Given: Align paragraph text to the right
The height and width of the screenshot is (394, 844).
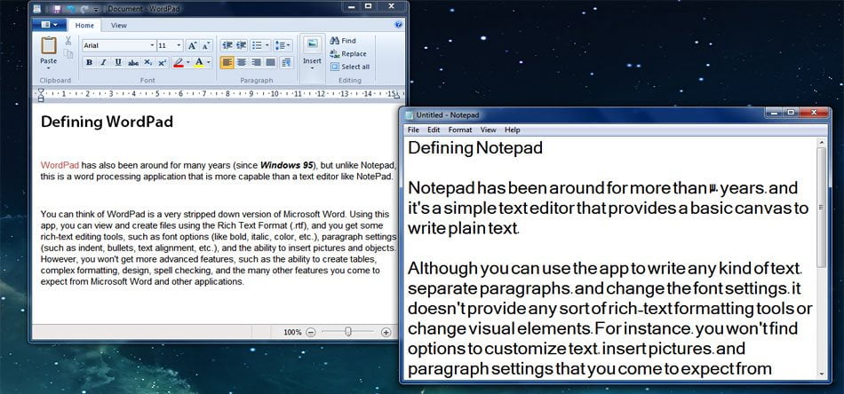Looking at the screenshot, I should click(256, 62).
